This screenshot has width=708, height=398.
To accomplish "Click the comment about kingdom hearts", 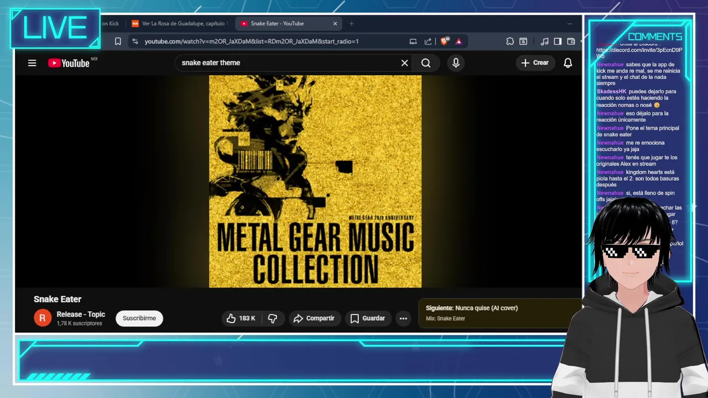I will point(638,179).
